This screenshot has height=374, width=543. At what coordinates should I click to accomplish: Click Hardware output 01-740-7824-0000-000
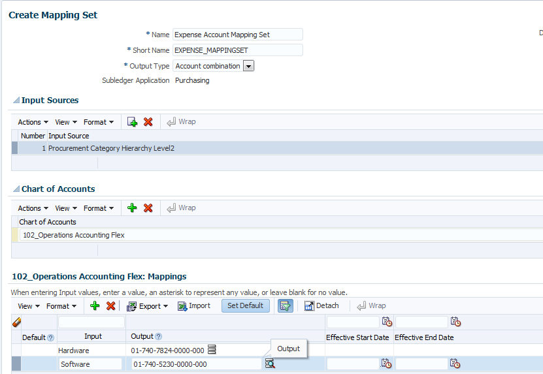(167, 351)
